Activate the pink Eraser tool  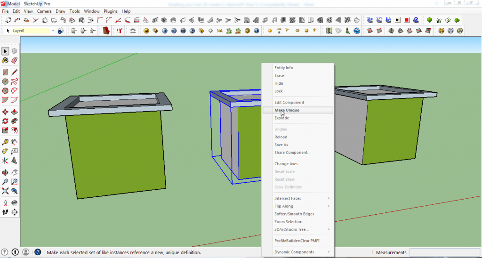point(14,60)
